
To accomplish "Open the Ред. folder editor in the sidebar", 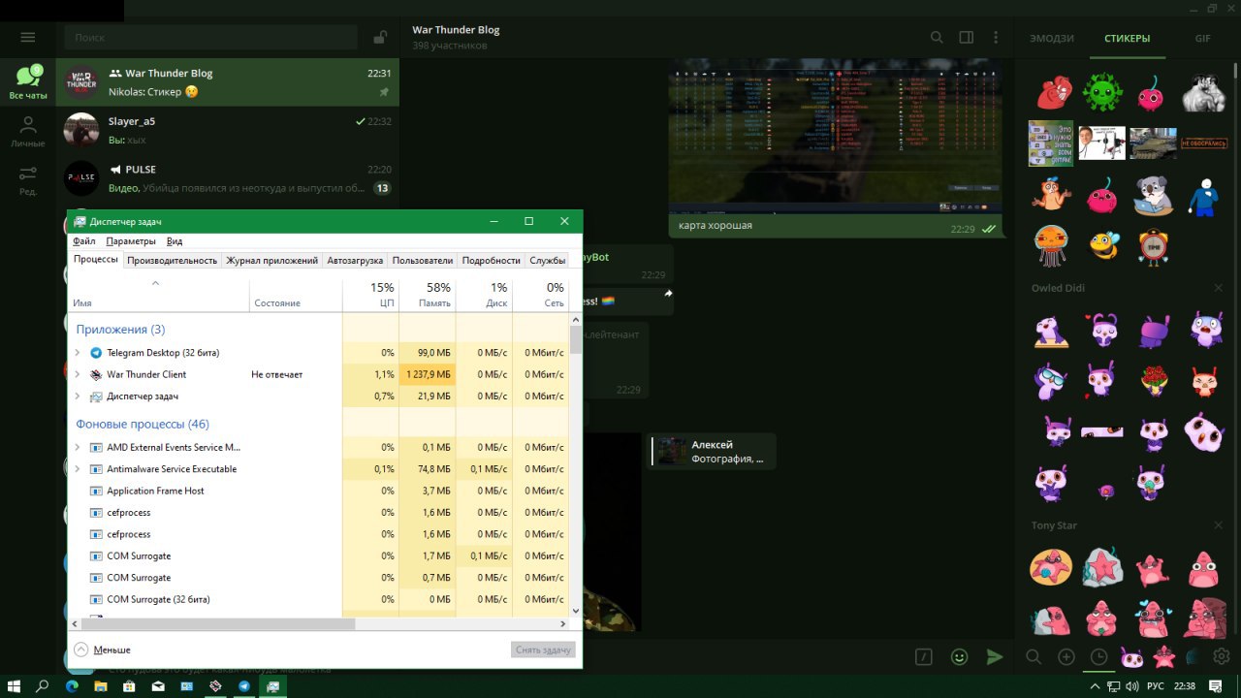I will (x=28, y=179).
